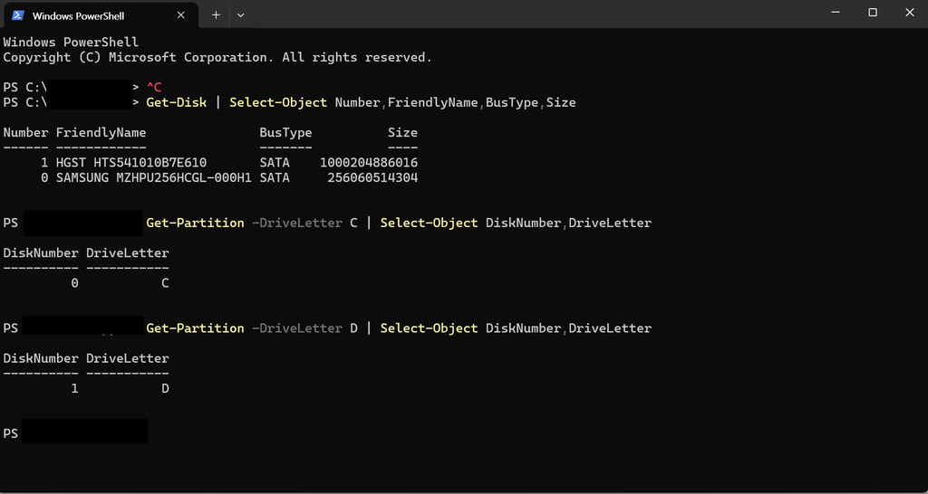Click the size value 1000204886016
Screen dimensions: 928x494
[x=369, y=163]
